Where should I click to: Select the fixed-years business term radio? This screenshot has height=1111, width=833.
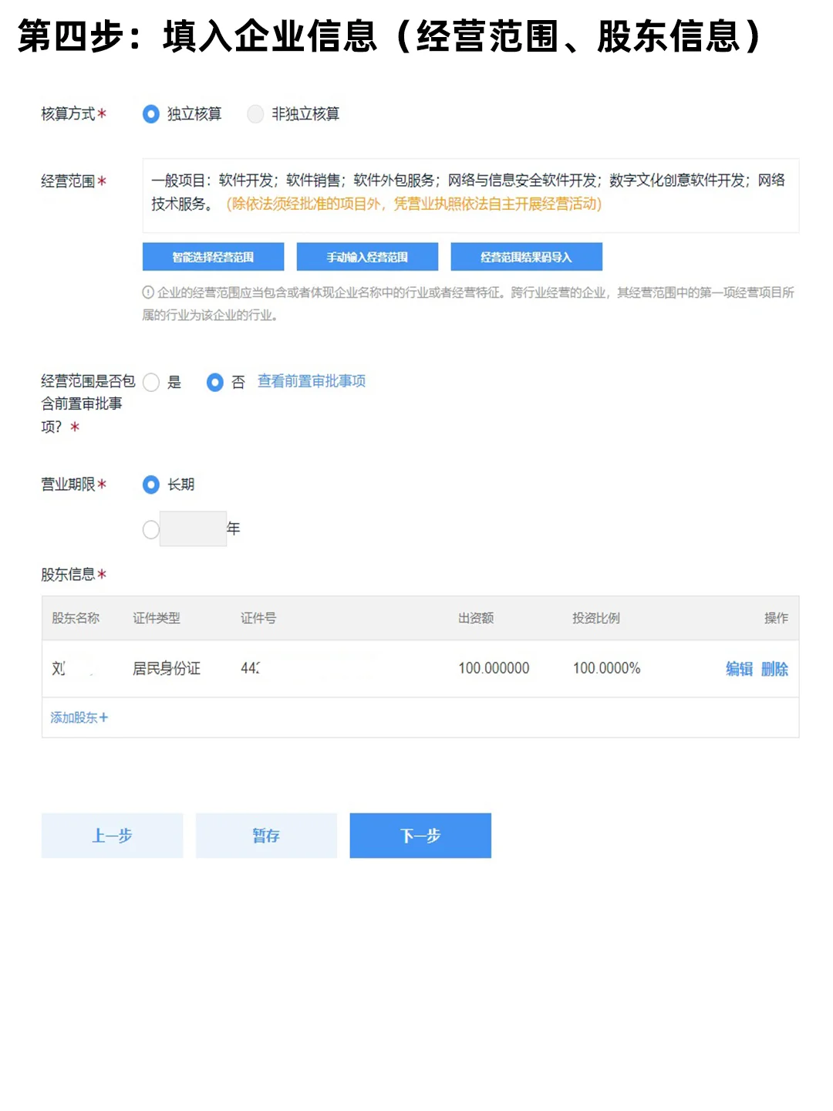coord(151,529)
